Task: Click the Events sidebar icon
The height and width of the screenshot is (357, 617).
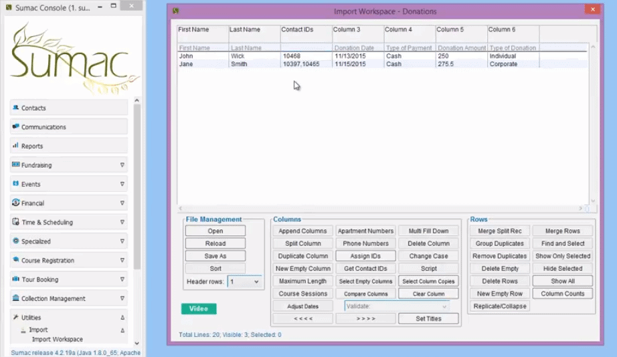Action: [x=16, y=184]
